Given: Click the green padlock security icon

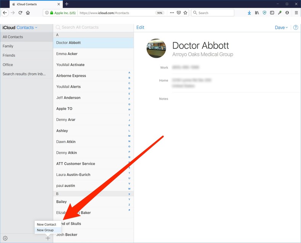Looking at the screenshot, I should coord(52,13).
